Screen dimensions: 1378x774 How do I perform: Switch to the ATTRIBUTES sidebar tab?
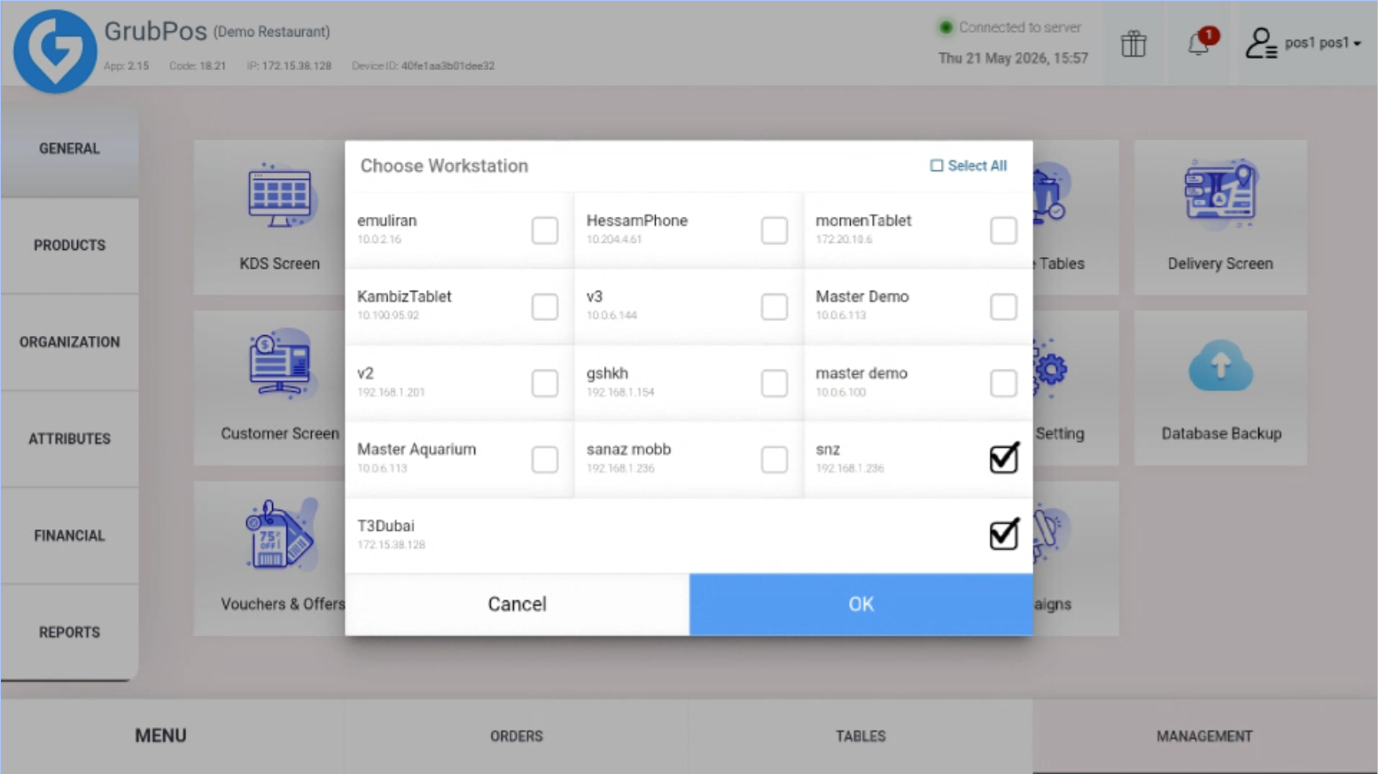point(69,438)
